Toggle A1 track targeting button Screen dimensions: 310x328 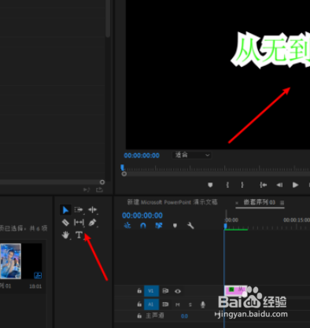(151, 304)
